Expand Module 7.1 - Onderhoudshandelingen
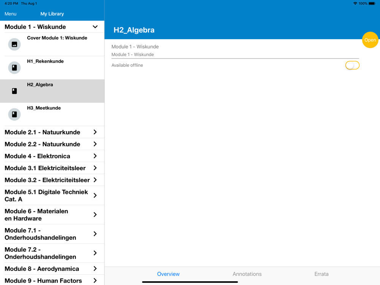The image size is (380, 285). pos(52,234)
